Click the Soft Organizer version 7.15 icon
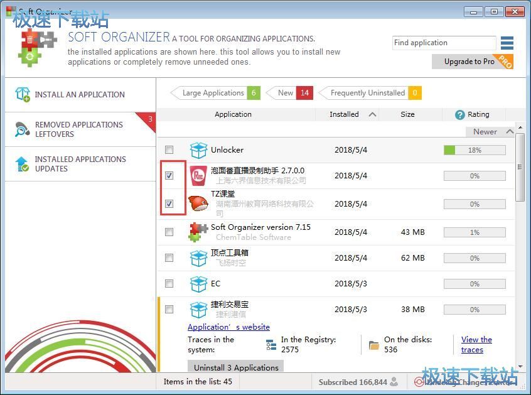The width and height of the screenshot is (531, 395). 198,232
